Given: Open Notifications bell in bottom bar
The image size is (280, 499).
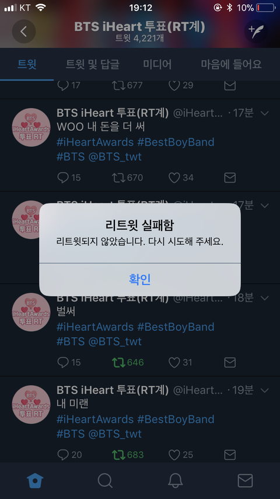Looking at the screenshot, I should [x=175, y=480].
